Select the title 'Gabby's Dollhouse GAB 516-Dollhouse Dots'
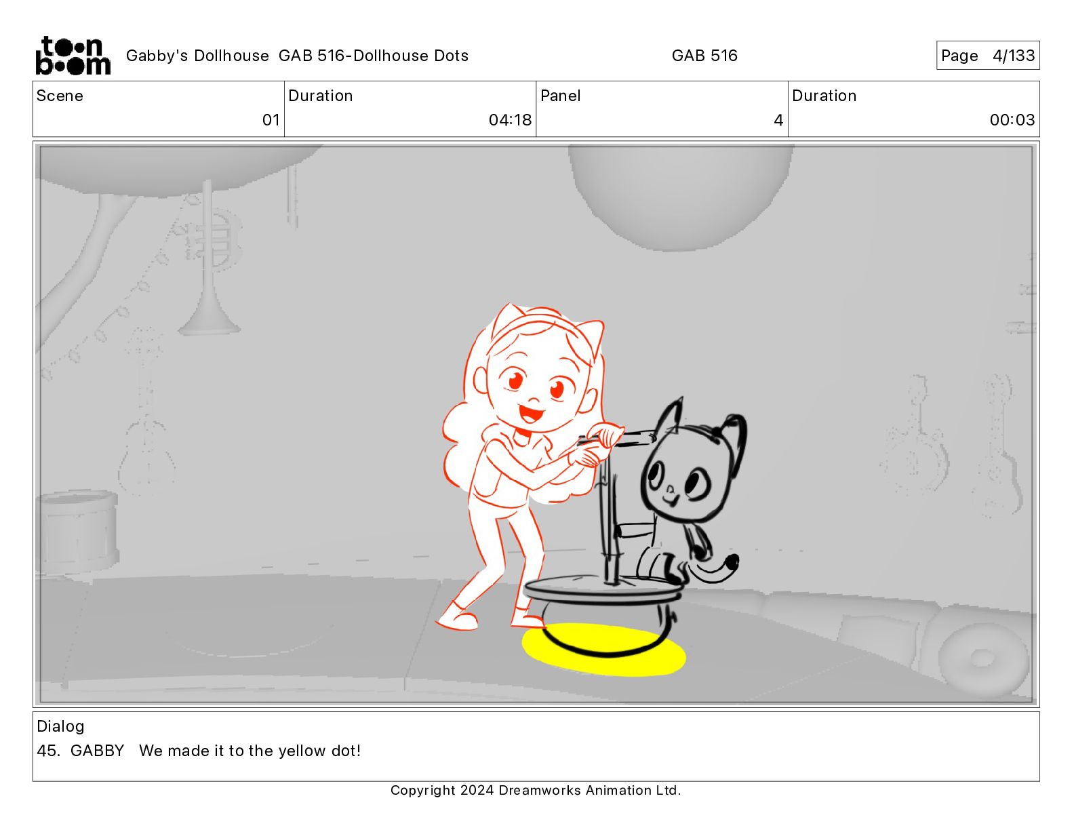 click(297, 56)
